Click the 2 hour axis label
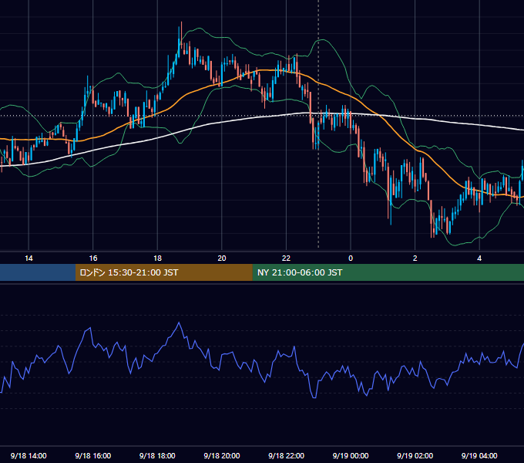 coord(415,259)
